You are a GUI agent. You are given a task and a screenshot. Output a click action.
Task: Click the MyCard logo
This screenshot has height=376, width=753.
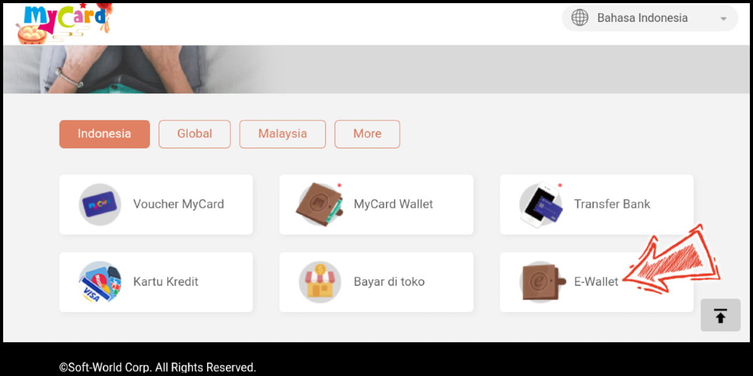(64, 23)
